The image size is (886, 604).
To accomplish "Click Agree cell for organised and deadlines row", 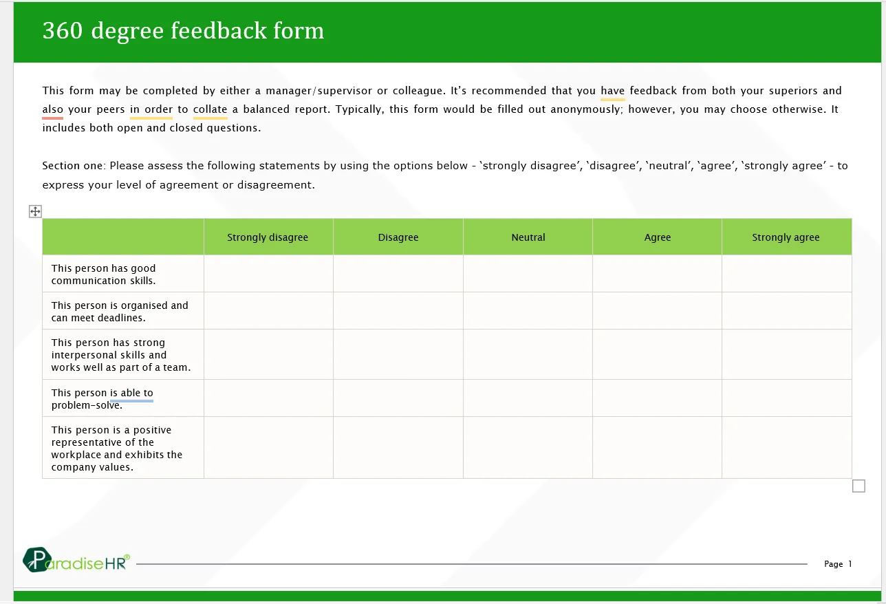I will click(x=657, y=311).
